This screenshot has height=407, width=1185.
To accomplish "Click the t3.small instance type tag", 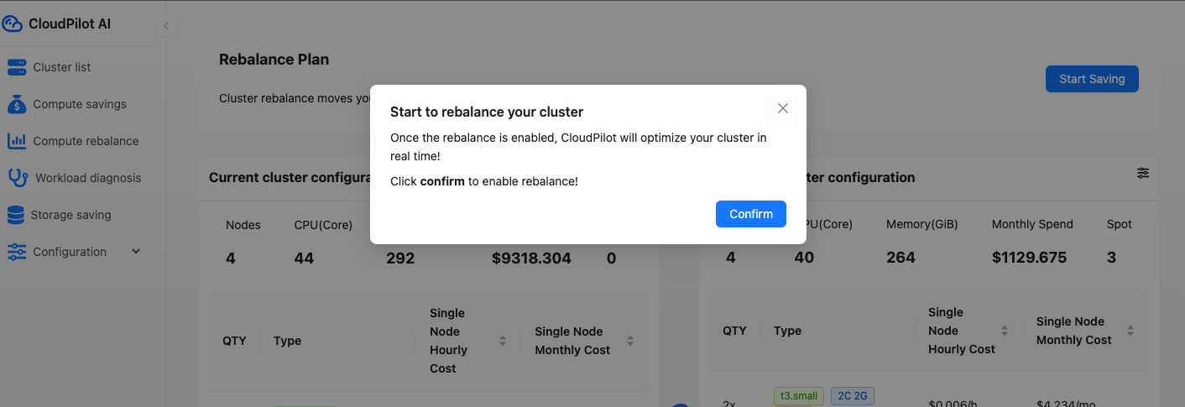I will [798, 395].
